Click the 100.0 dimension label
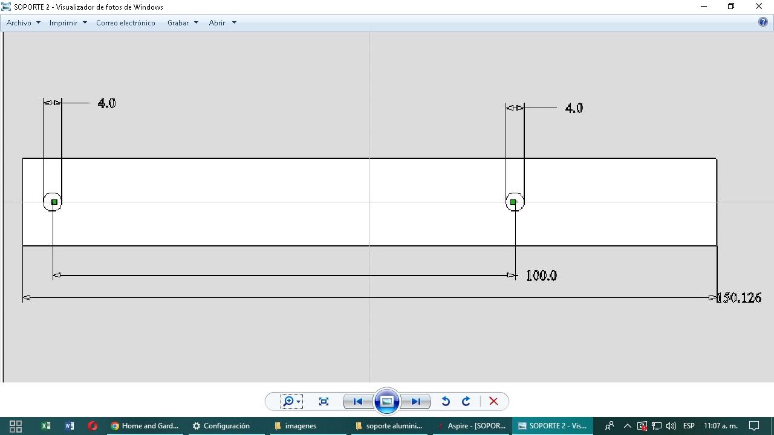The width and height of the screenshot is (774, 435). coord(541,275)
